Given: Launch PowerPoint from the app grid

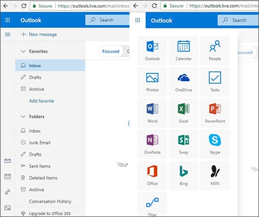Looking at the screenshot, I should click(215, 113).
